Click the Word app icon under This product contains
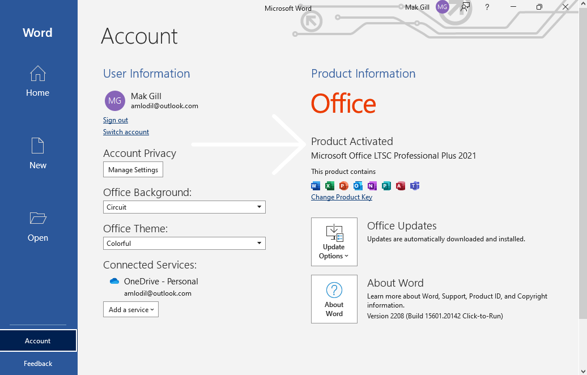This screenshot has height=375, width=587. coord(316,186)
